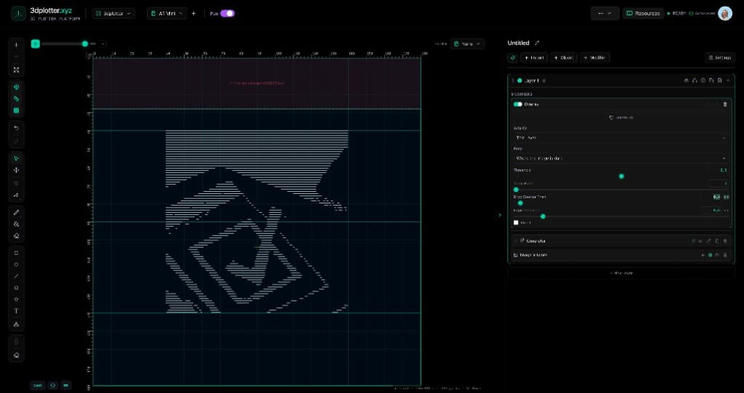Choose the move tool with four arrows

click(x=17, y=170)
